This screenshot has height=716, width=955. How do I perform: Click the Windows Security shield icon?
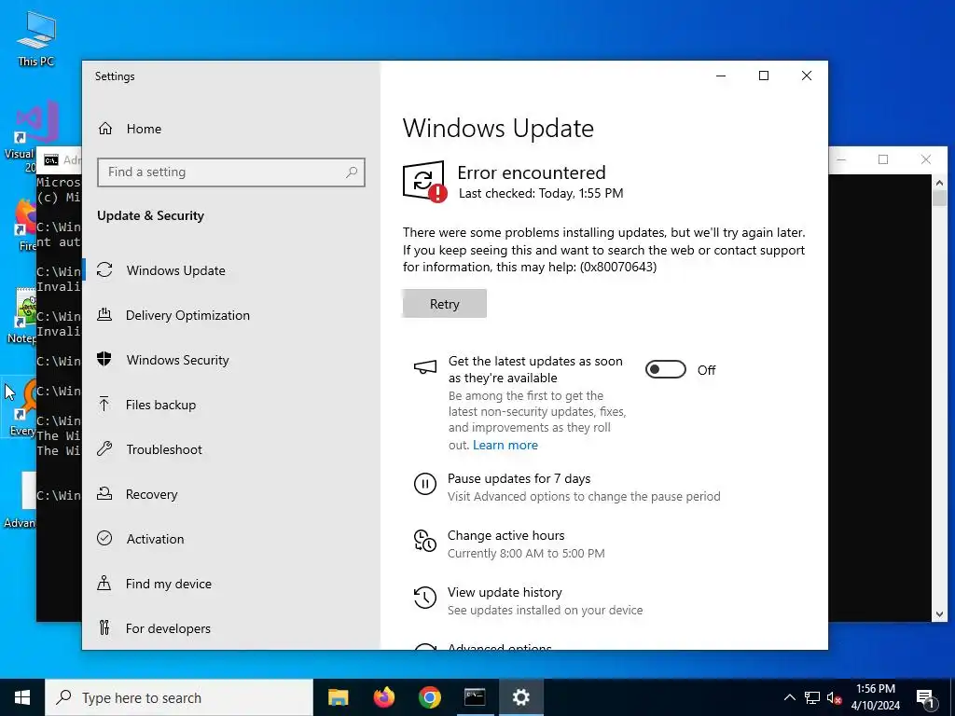(x=104, y=359)
